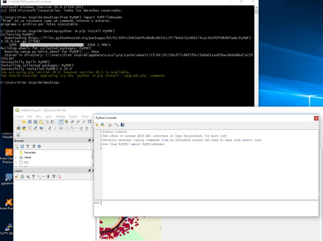Open the Settings menu
Screen dimensions: 323x241
61,116
